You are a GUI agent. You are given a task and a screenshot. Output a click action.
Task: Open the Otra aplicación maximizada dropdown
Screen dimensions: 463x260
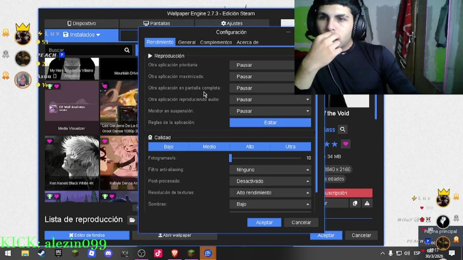(x=263, y=77)
